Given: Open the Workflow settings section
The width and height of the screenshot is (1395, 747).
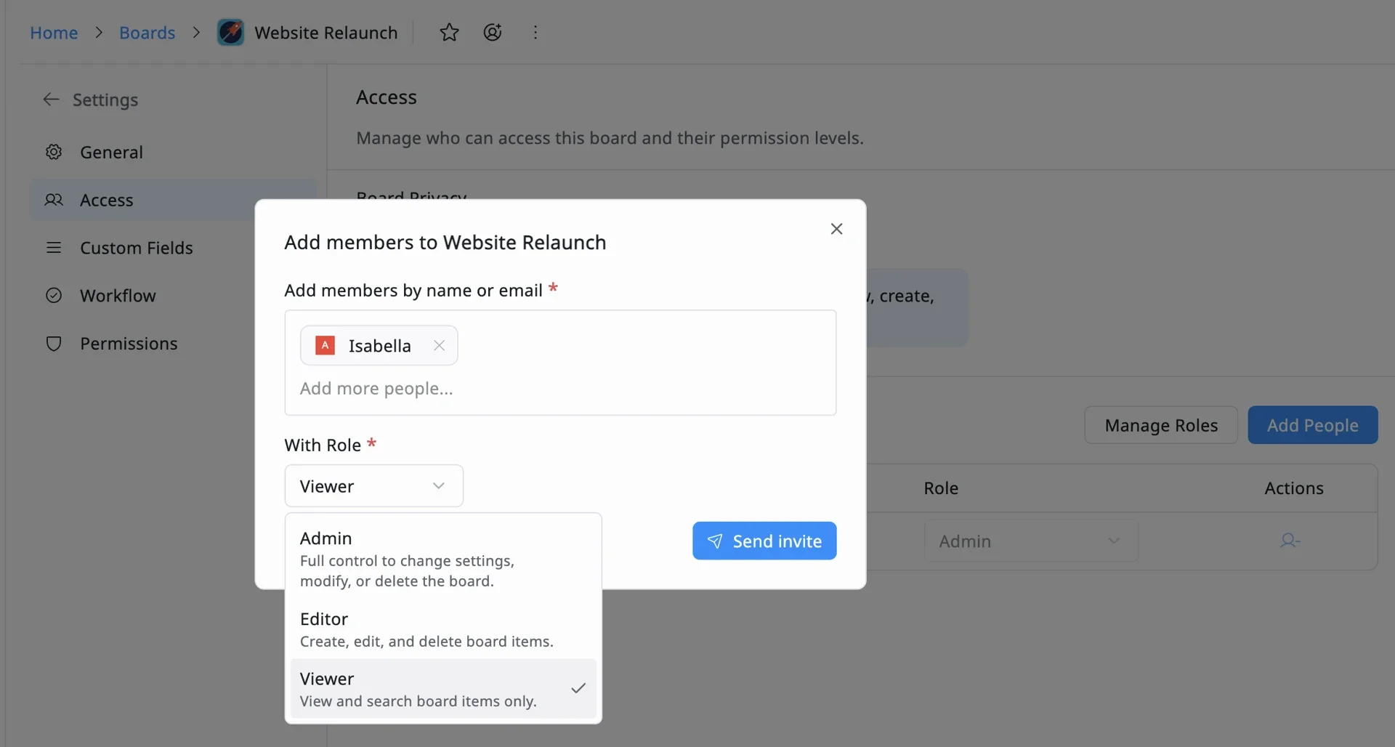Looking at the screenshot, I should 118,296.
